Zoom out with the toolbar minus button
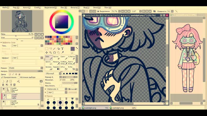 (x=123, y=11)
